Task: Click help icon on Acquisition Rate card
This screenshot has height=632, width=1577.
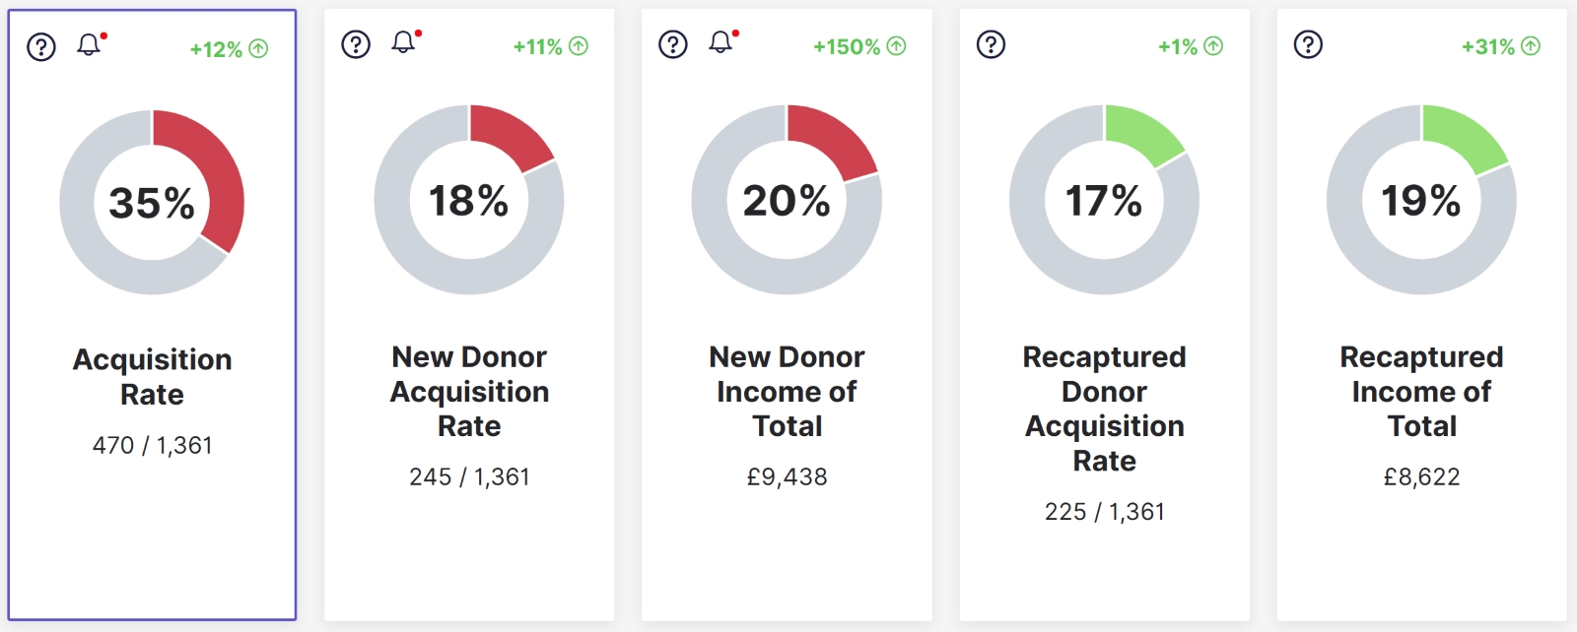Action: tap(41, 47)
